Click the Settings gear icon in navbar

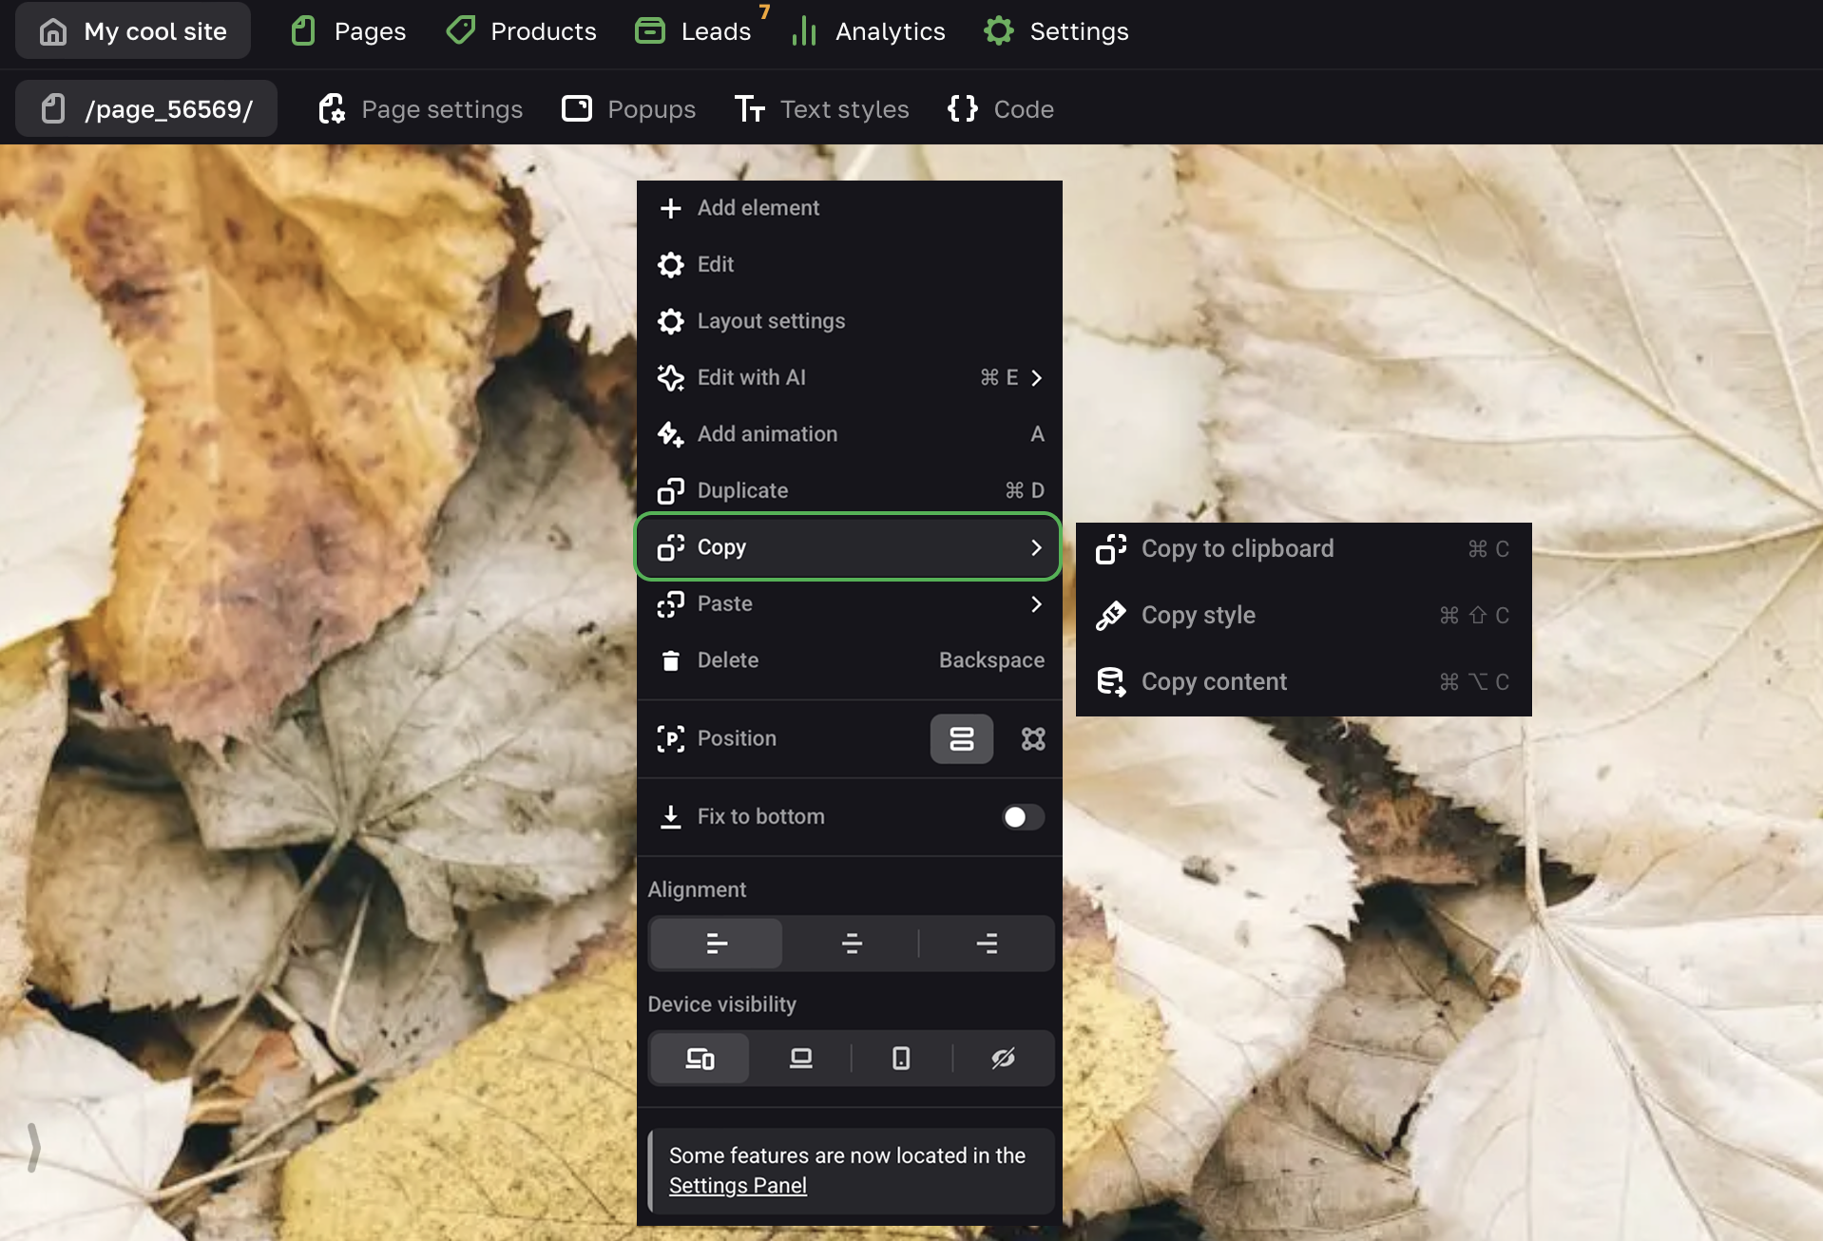(999, 31)
